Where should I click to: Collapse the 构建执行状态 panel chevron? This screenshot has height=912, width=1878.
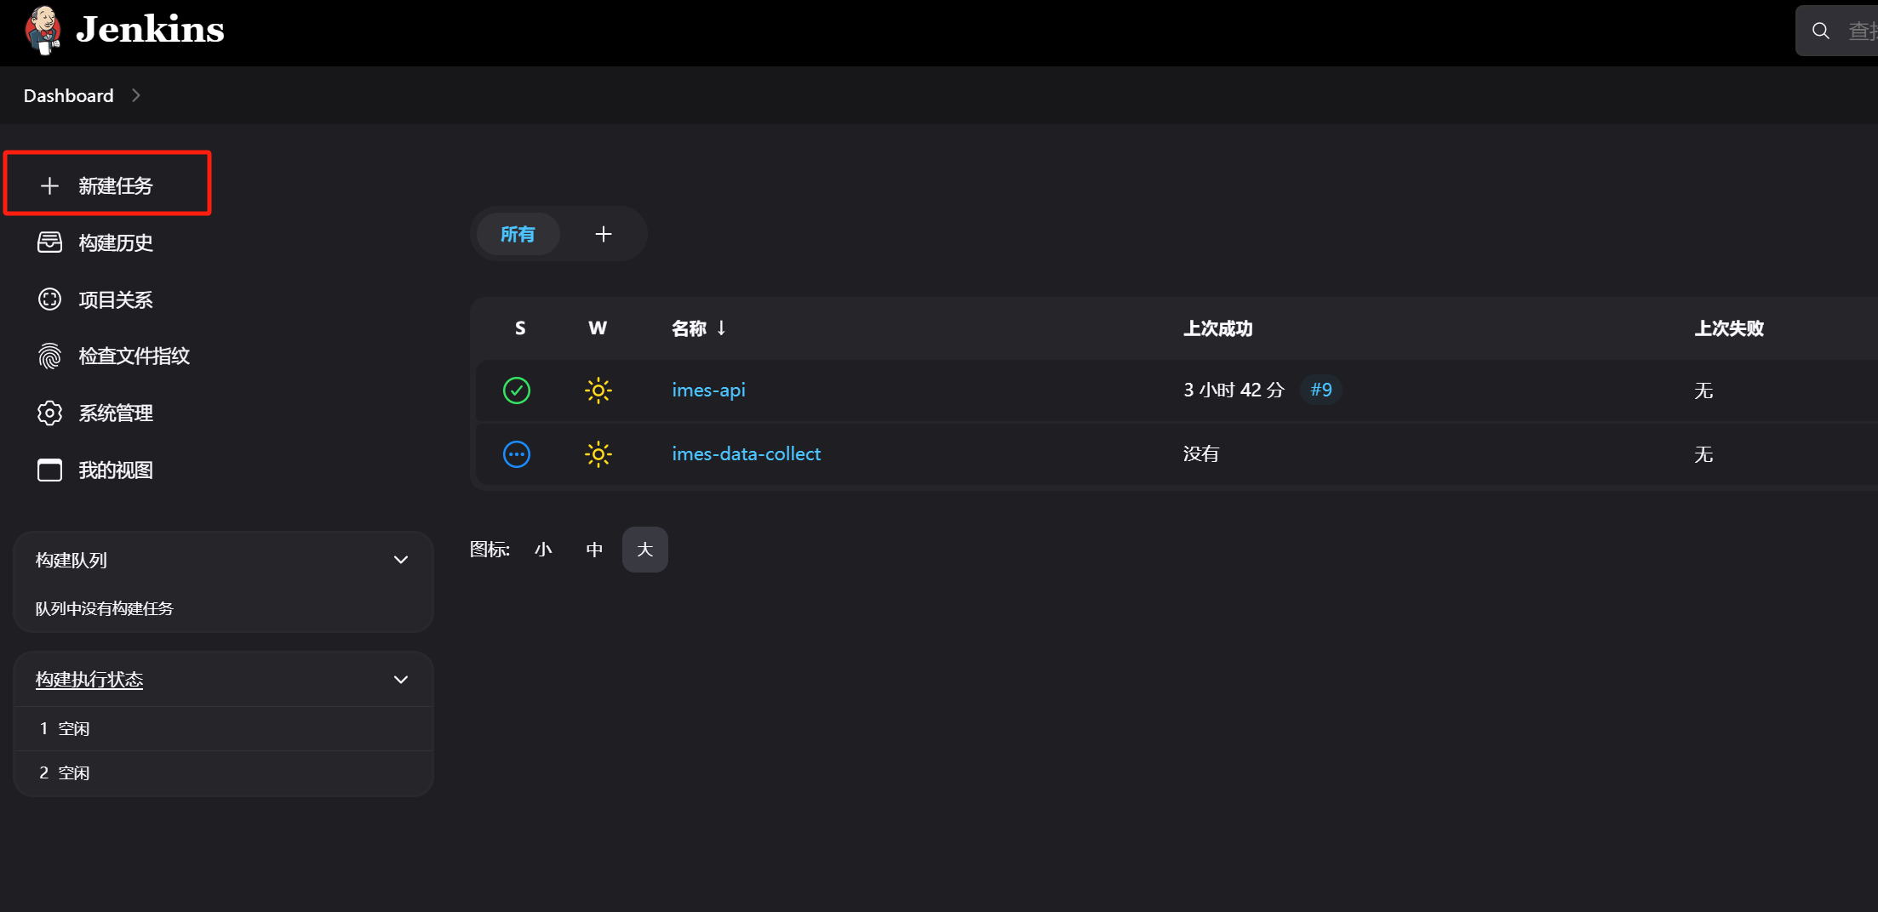point(401,680)
